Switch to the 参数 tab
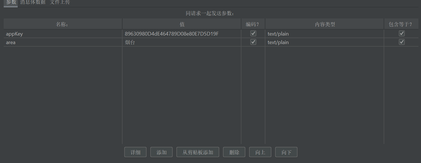This screenshot has height=163, width=421. point(11,3)
